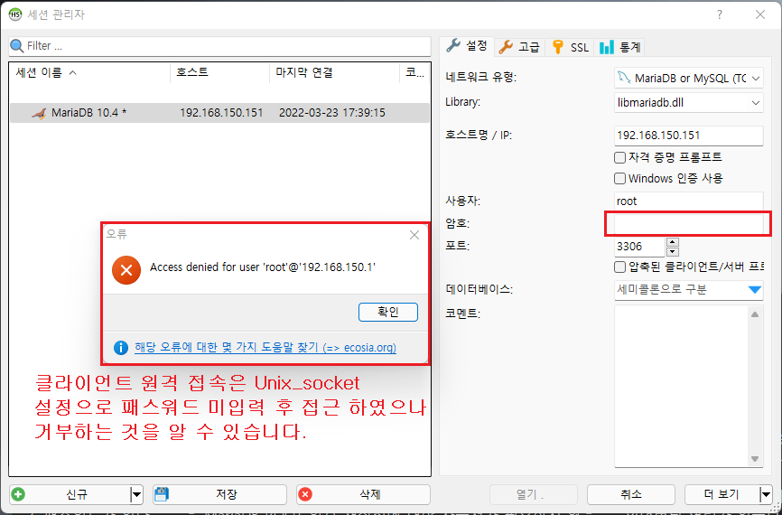Click the 호스트명 / IP input field

[x=689, y=136]
